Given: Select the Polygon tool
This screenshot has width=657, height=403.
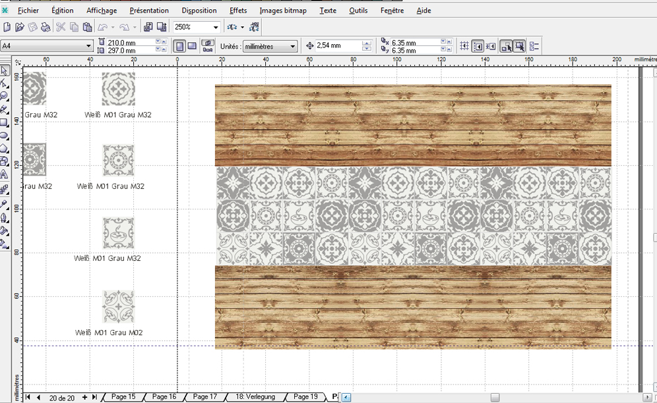Looking at the screenshot, I should 4,149.
